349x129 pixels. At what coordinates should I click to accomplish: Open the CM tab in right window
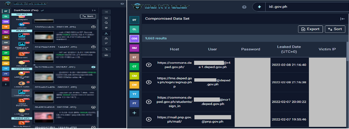[134, 76]
